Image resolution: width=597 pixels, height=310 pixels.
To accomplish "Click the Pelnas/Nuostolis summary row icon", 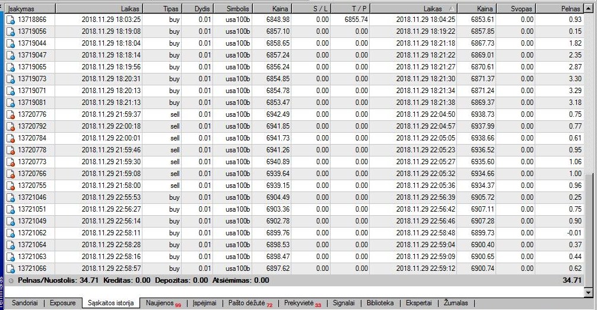I will click(12, 280).
